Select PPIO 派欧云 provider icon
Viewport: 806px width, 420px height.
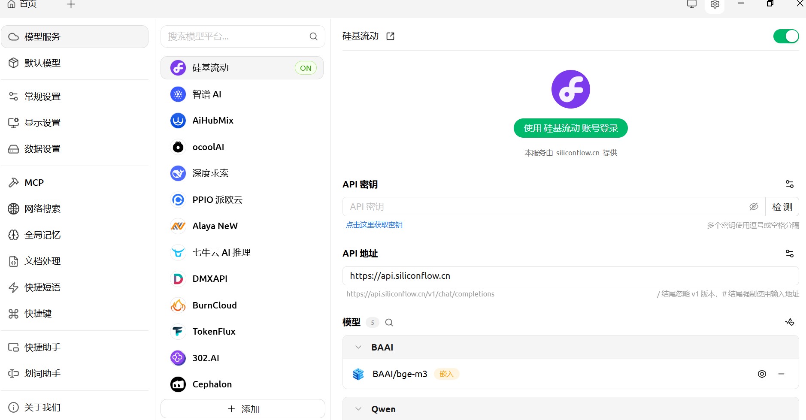(x=178, y=199)
